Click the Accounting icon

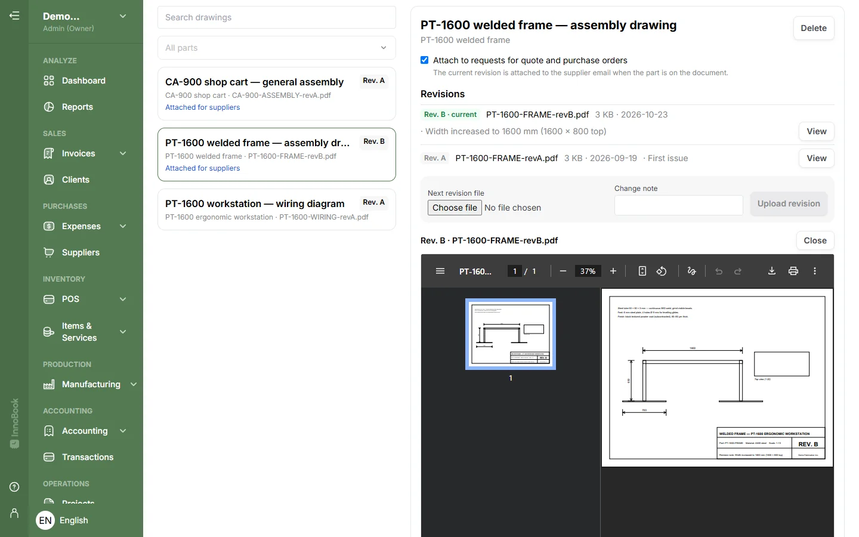pos(49,431)
